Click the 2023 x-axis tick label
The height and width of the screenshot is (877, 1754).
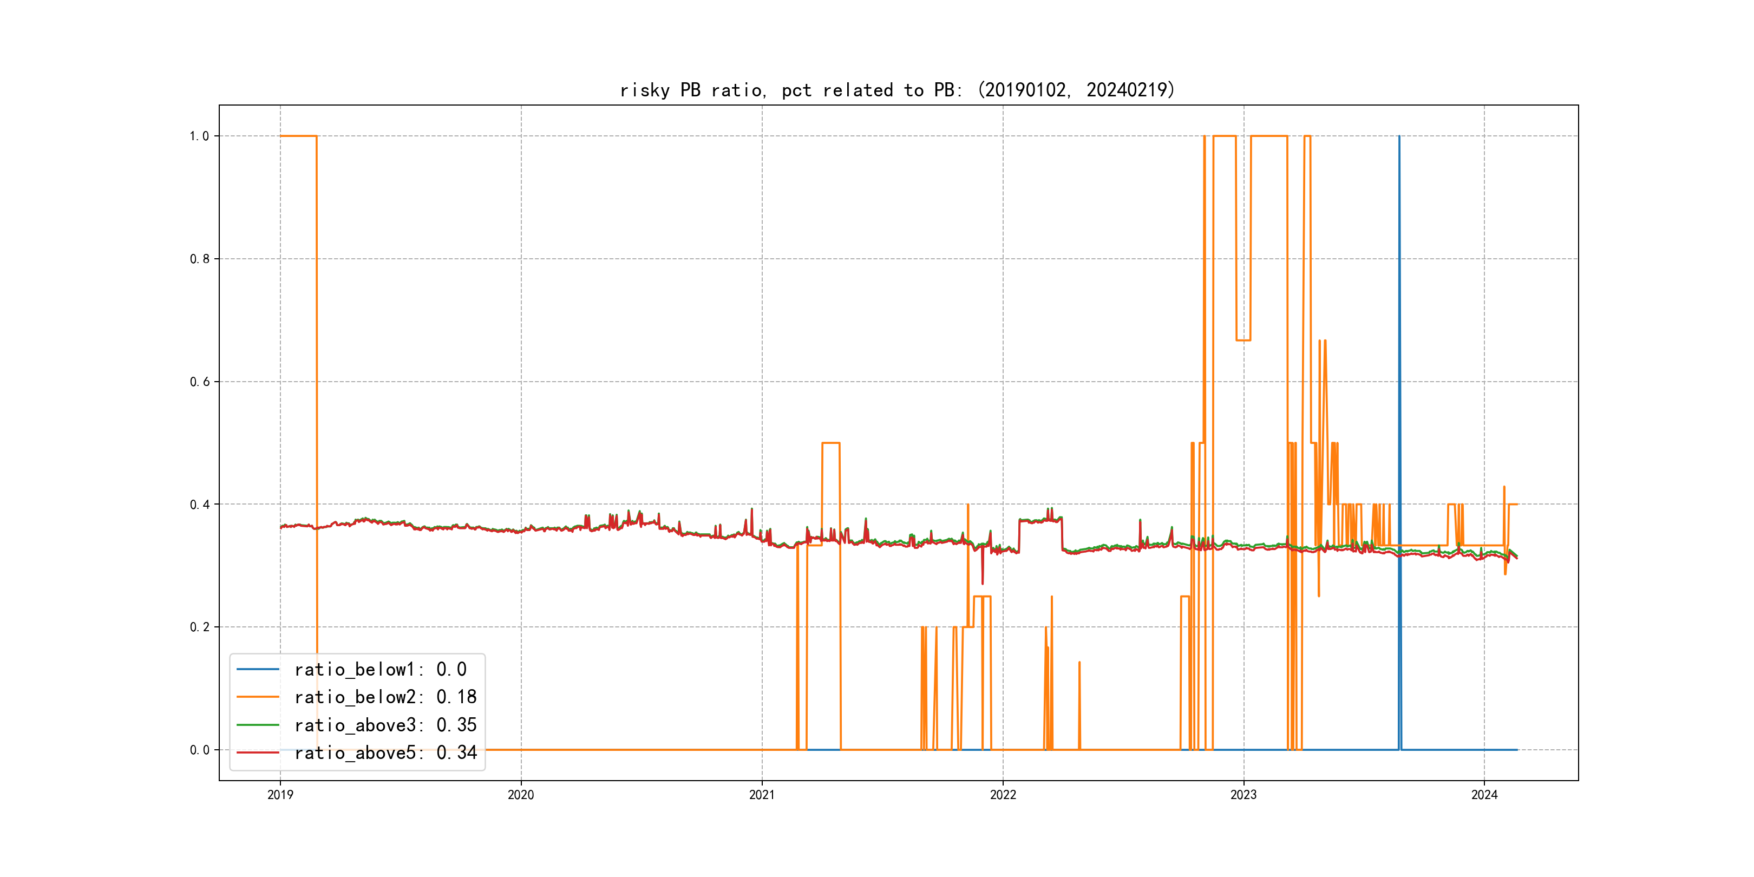pyautogui.click(x=1243, y=795)
